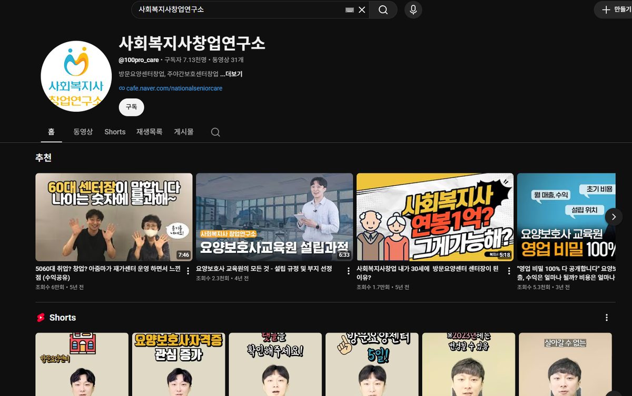Click the search magnifier button
632x396 pixels.
click(383, 9)
